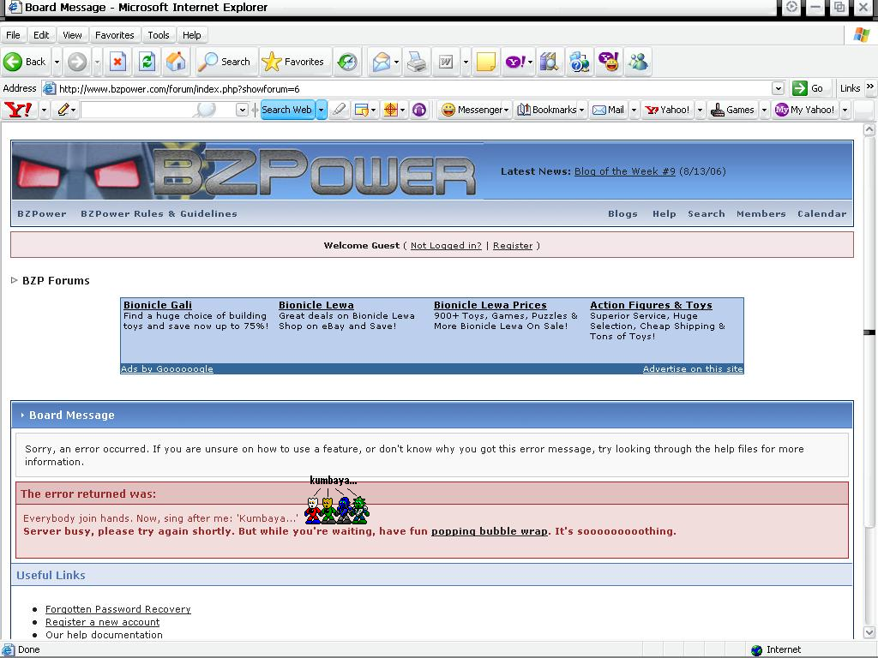Open My Yahoo! toolbar button
This screenshot has width=878, height=658.
[x=804, y=110]
